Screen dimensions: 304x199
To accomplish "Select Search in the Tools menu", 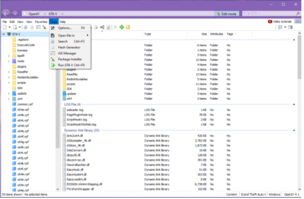I will point(70,42).
